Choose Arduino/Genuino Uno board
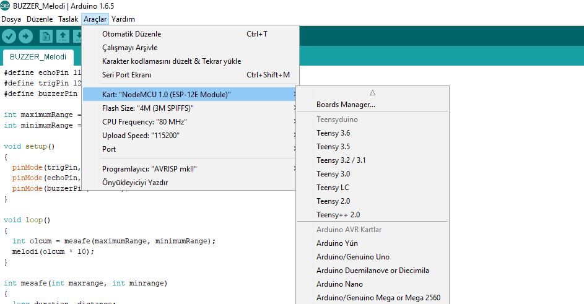Screen dimensions: 584x304 pyautogui.click(x=352, y=257)
